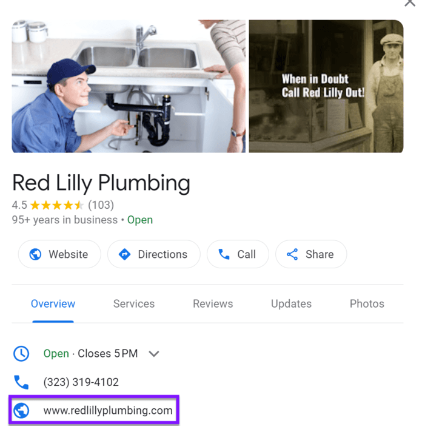Click the phone icon beside (323) 319-4102
422x426 pixels.
click(x=21, y=382)
